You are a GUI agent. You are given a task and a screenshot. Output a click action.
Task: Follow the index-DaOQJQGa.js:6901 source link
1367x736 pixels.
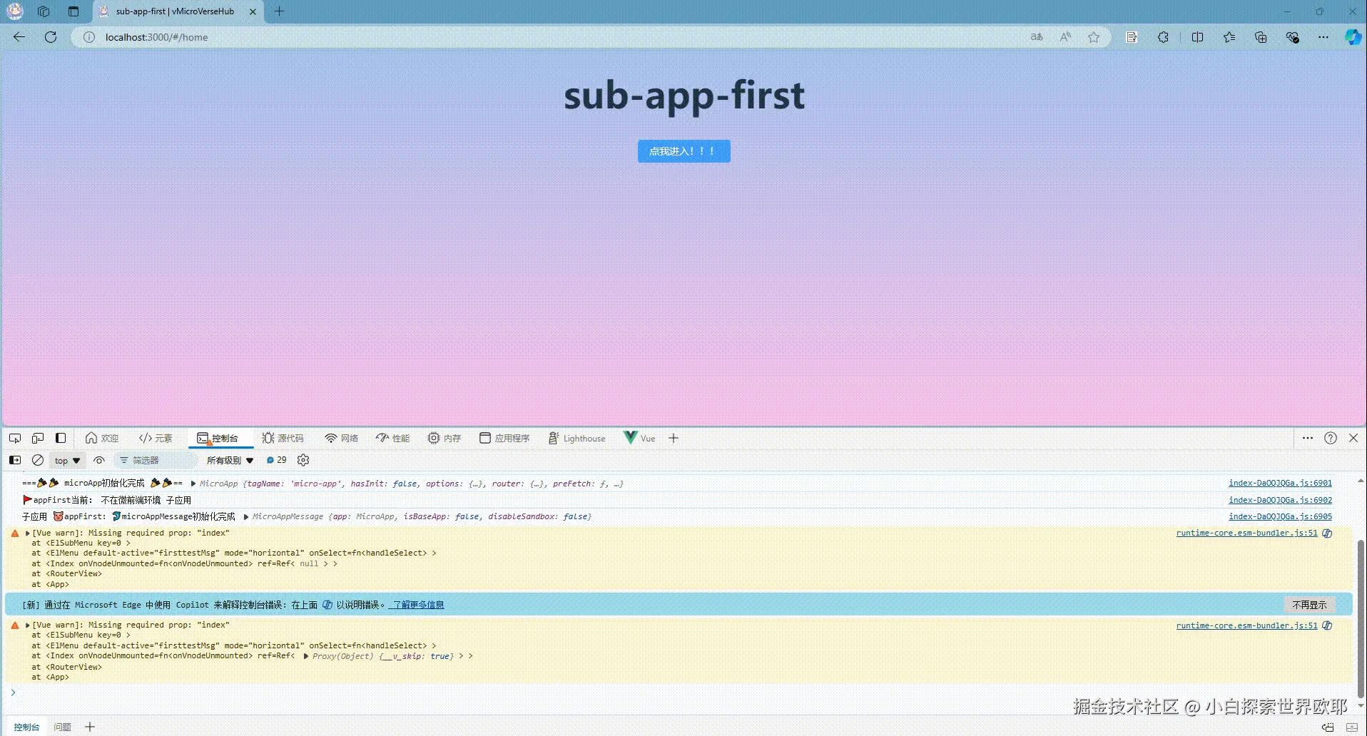[x=1279, y=483]
